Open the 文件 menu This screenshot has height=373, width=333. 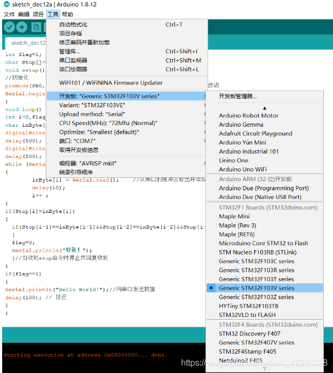9,14
